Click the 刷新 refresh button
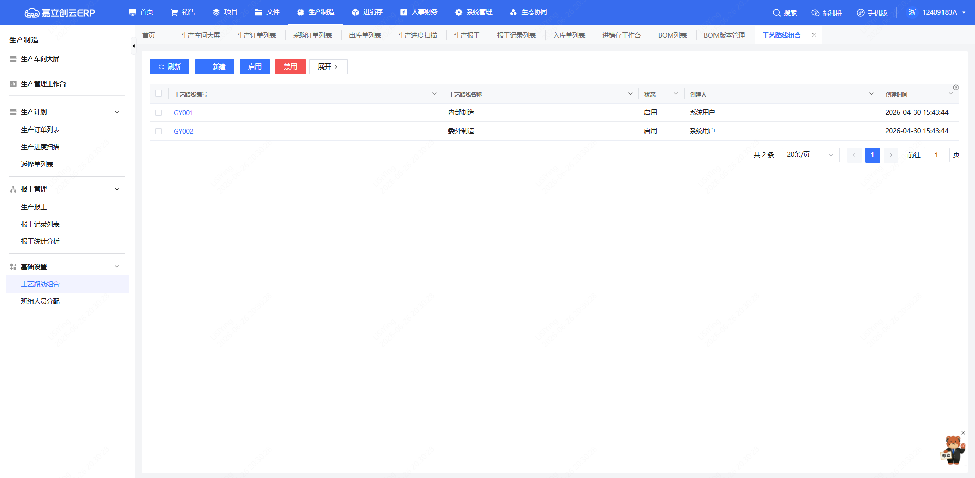975x478 pixels. pos(170,67)
